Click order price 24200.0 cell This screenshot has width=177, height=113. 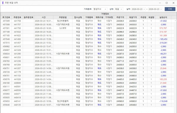120,46
